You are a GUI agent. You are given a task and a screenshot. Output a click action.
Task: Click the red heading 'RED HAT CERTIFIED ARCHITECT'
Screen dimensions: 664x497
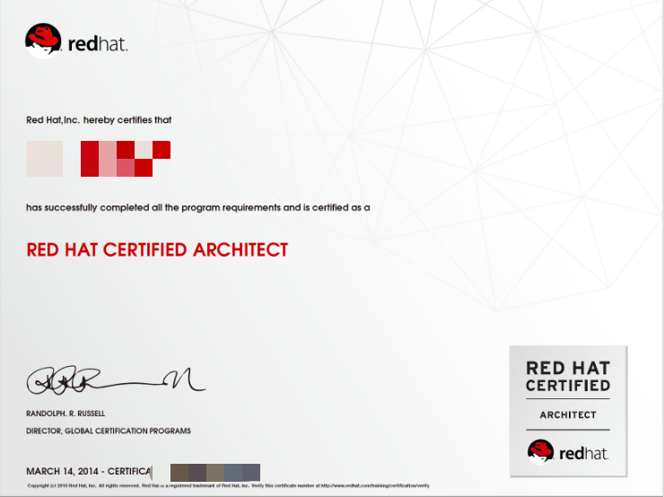[x=157, y=249]
